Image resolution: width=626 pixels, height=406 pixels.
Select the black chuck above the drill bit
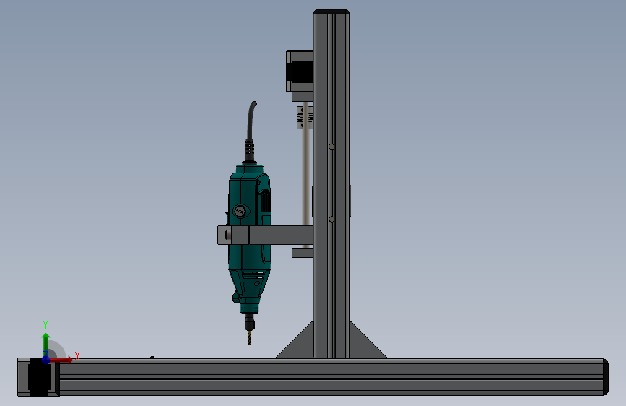[250, 322]
